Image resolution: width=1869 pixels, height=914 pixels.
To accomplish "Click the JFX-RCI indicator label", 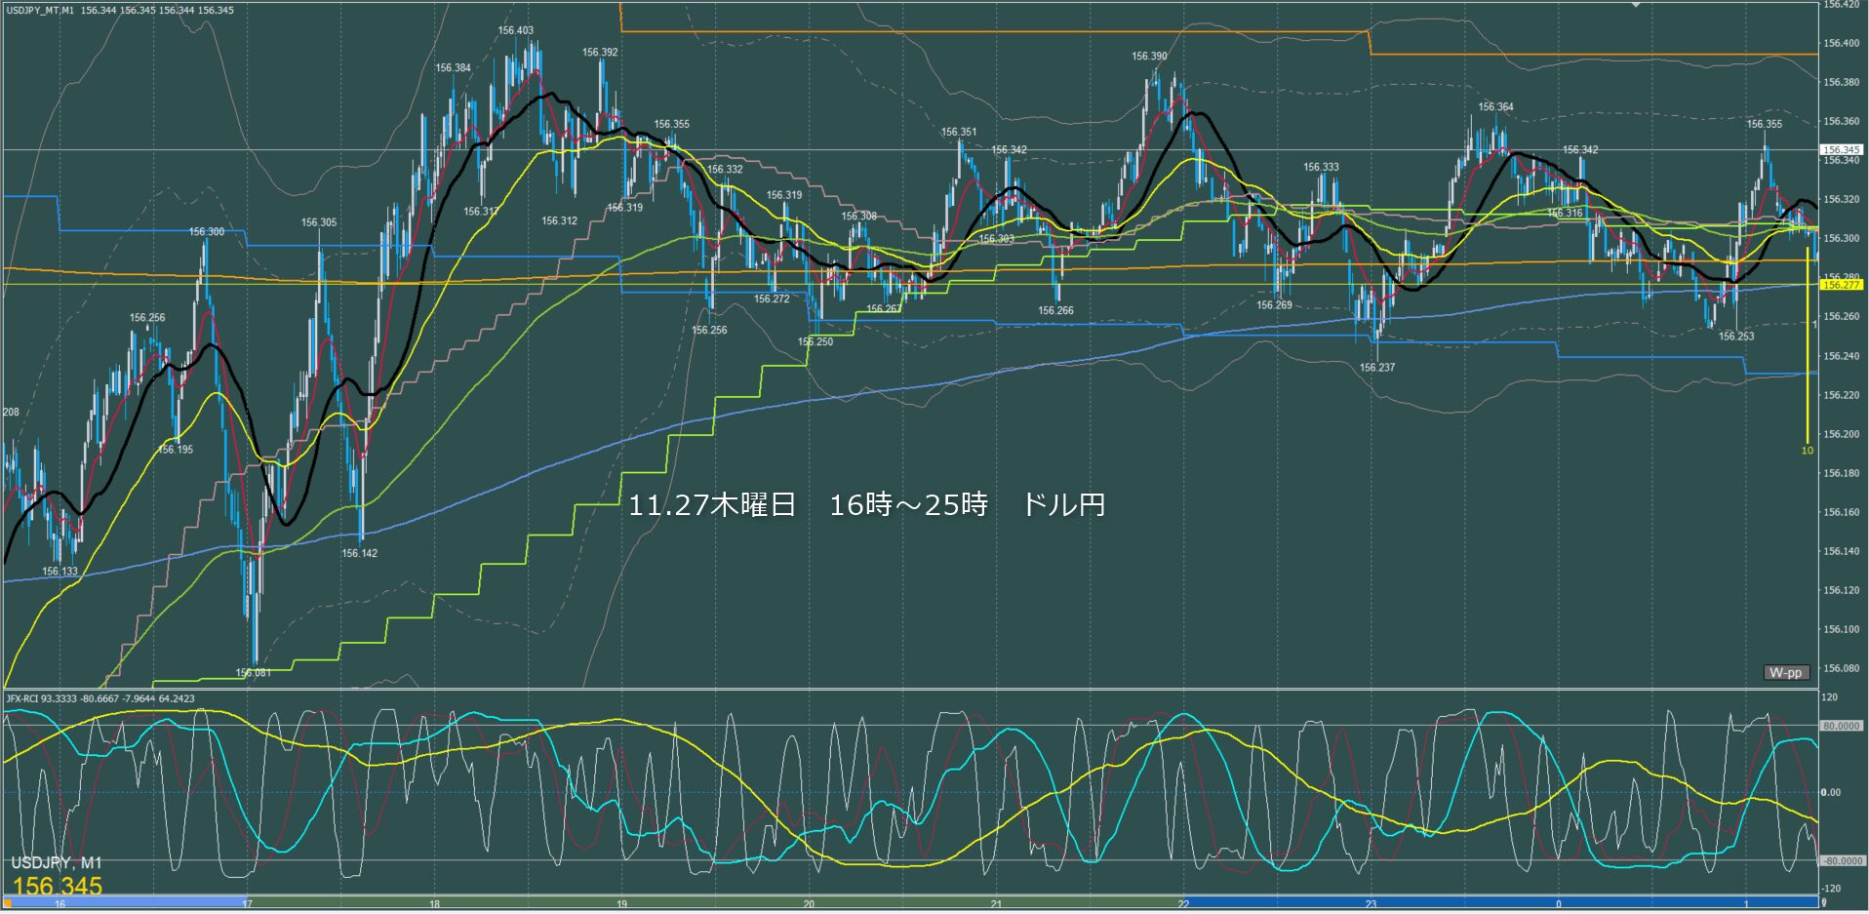I will [x=27, y=698].
